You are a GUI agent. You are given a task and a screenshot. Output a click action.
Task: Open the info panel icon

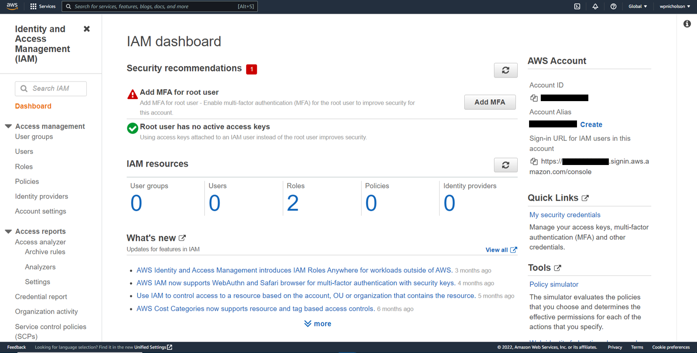coord(687,24)
